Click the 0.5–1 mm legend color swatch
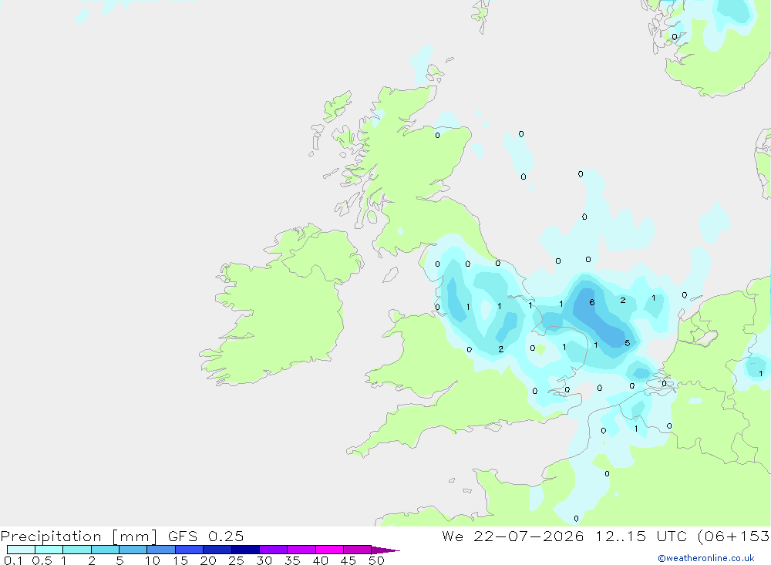 [x=49, y=550]
